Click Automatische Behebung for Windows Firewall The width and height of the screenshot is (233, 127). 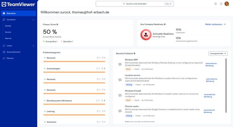pyautogui.click(x=209, y=96)
